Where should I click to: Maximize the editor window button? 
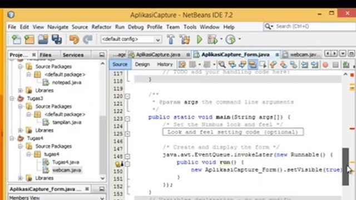click(x=351, y=54)
